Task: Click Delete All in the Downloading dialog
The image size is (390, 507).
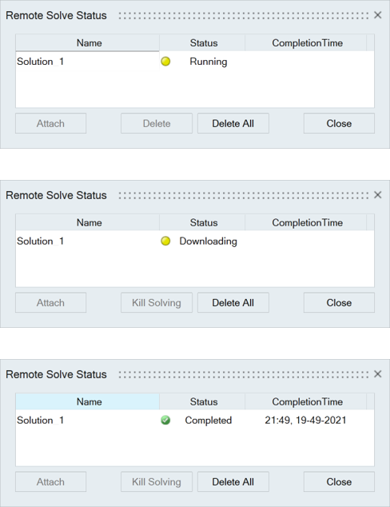Action: coord(233,302)
